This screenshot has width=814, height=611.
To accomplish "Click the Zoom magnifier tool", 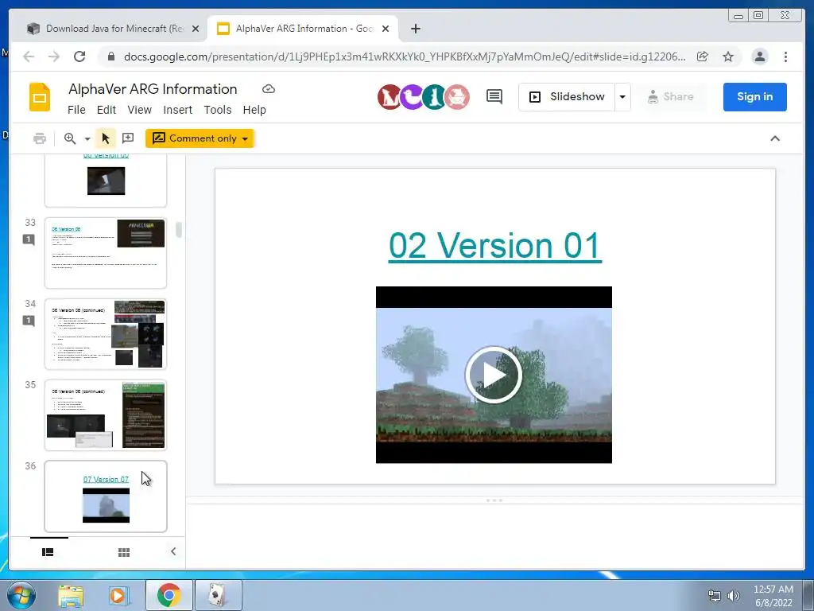I will tap(70, 138).
